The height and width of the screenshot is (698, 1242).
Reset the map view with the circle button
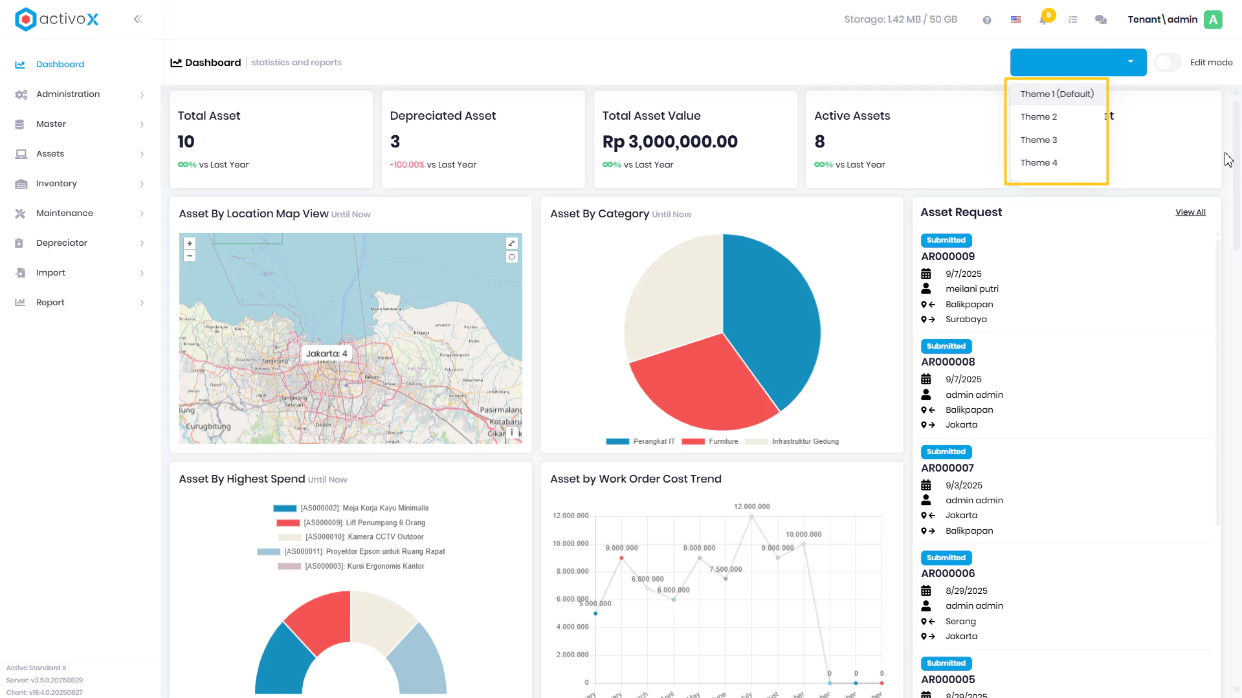512,257
